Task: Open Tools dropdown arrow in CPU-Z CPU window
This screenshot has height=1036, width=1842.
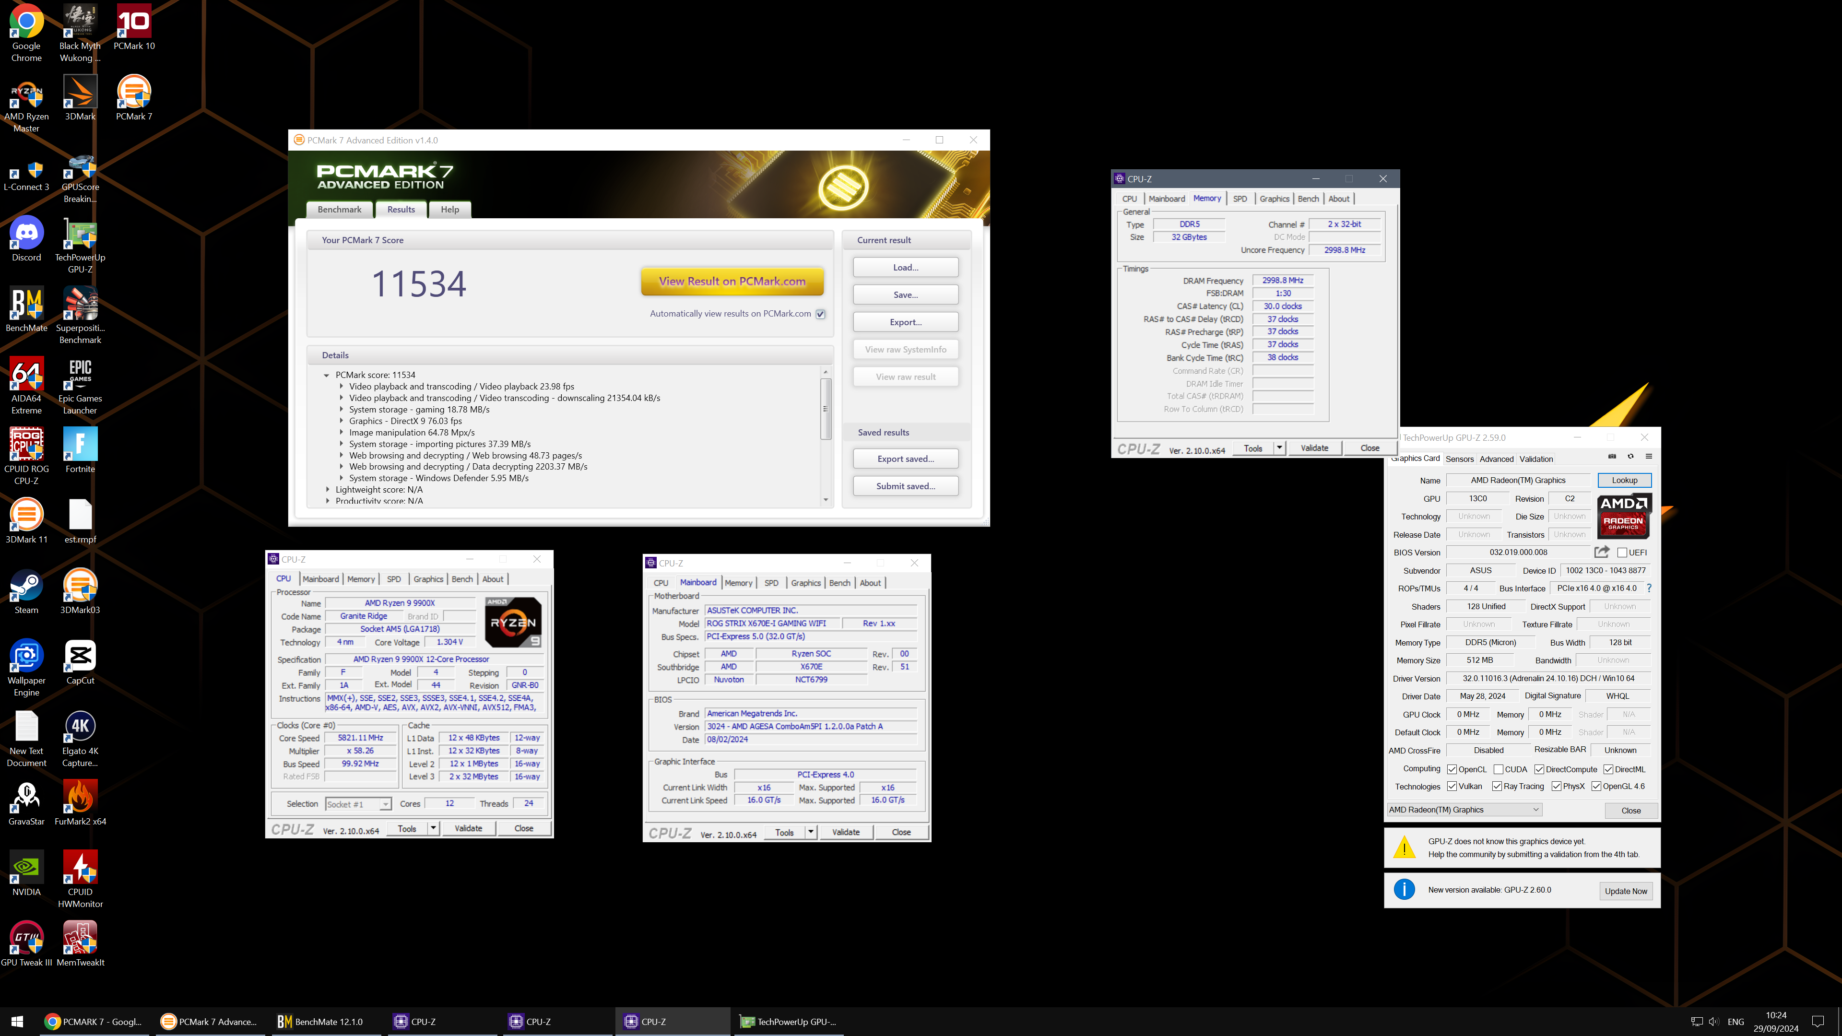Action: tap(433, 828)
